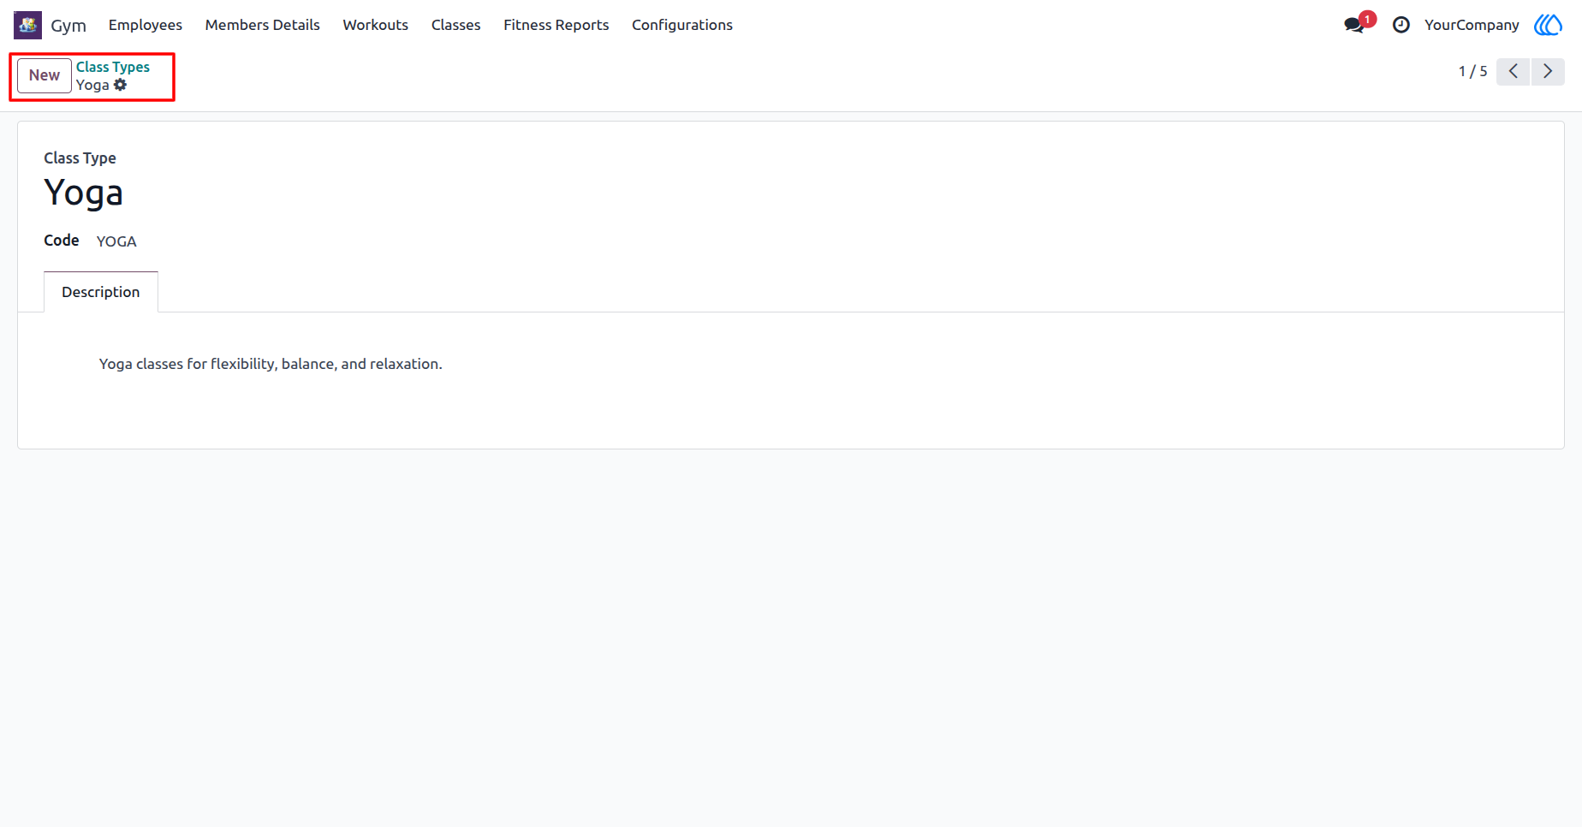Click the gear actions icon beside Yoga
The height and width of the screenshot is (827, 1582).
(121, 85)
